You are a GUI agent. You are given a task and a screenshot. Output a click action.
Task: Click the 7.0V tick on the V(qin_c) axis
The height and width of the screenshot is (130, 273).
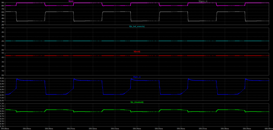2,81
